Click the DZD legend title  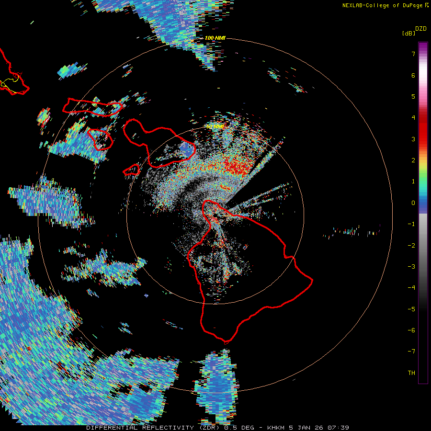point(421,29)
